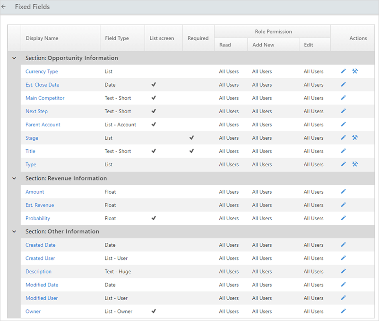Toggle List screen checkmark for Next Step
Viewport: 379px width, 321px height.
(x=154, y=111)
